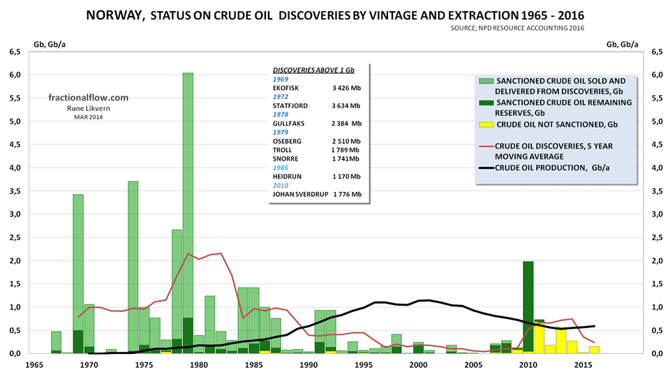The image size is (670, 377).
Task: Click the yellow not sanctioned legend swatch
Action: [487, 124]
